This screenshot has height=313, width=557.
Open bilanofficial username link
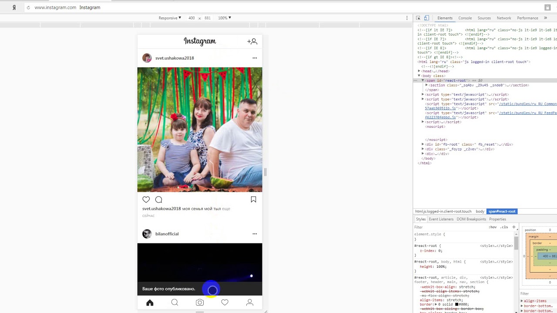point(167,234)
